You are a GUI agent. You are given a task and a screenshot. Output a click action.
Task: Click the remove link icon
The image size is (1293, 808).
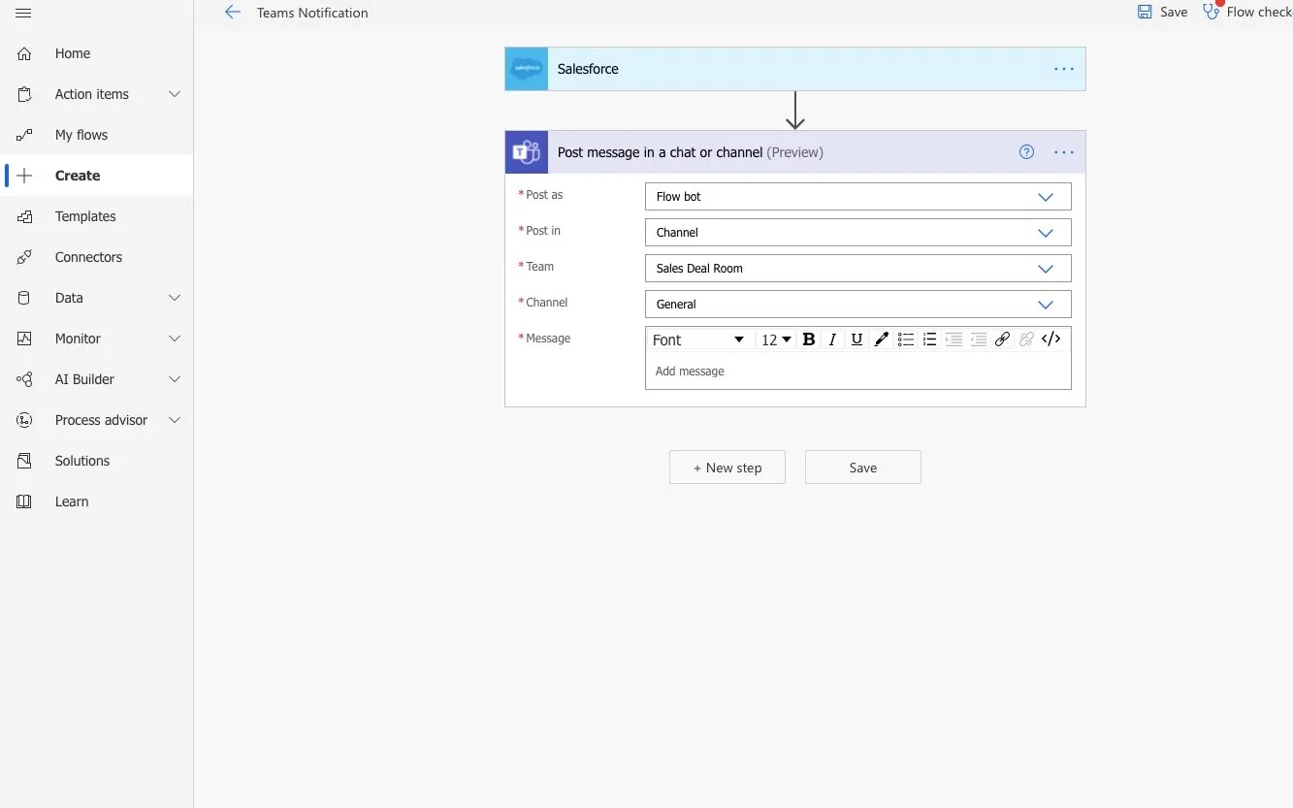(1026, 339)
